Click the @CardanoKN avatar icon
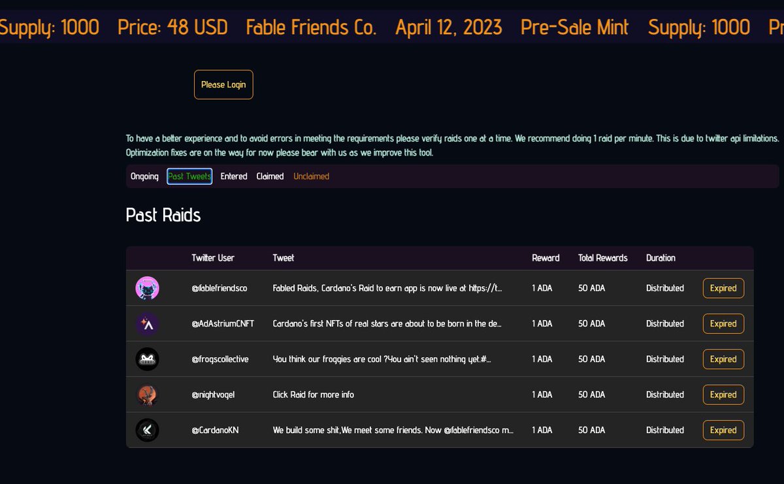Image resolution: width=784 pixels, height=484 pixels. pyautogui.click(x=147, y=430)
